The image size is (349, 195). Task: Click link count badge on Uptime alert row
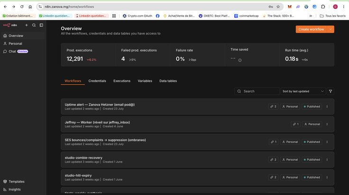pos(273,106)
